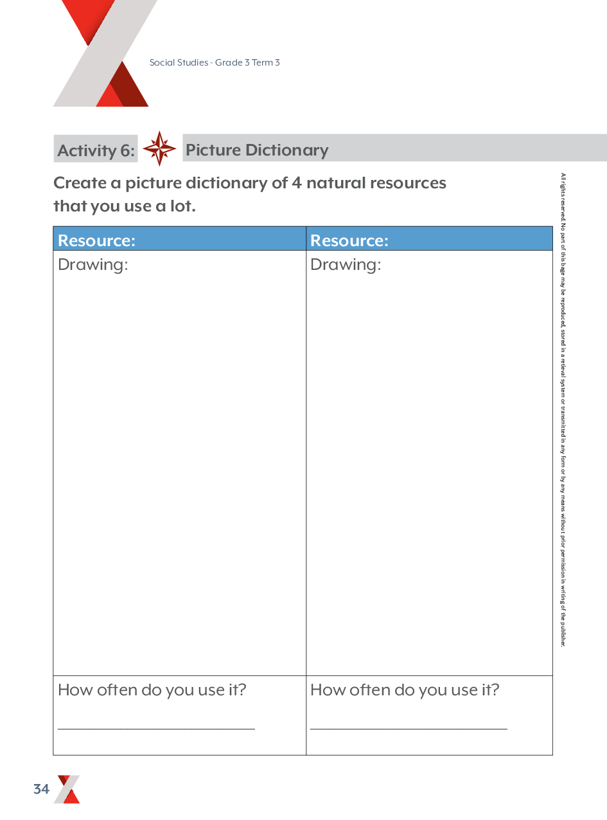Click the red compass star icon

click(159, 148)
